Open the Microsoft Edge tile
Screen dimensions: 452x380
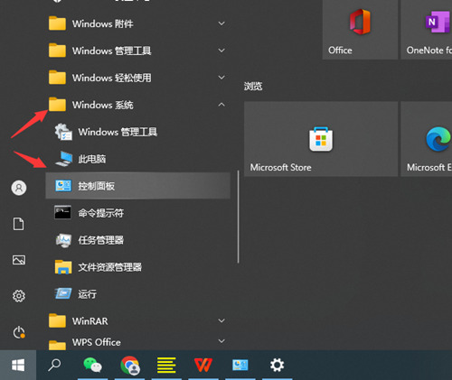click(427, 139)
